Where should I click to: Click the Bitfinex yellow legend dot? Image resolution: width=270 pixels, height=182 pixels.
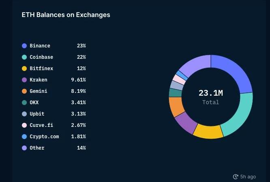(x=24, y=69)
